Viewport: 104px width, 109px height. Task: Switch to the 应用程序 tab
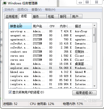click(12, 17)
